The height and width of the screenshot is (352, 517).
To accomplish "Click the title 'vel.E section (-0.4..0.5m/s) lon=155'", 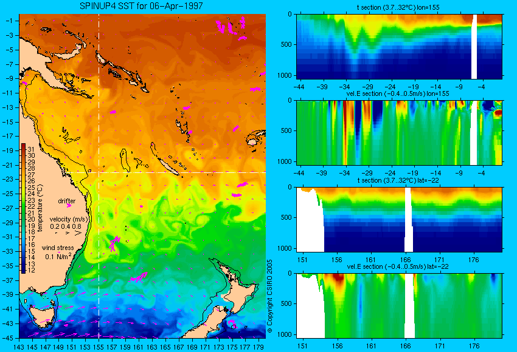I will pos(398,93).
